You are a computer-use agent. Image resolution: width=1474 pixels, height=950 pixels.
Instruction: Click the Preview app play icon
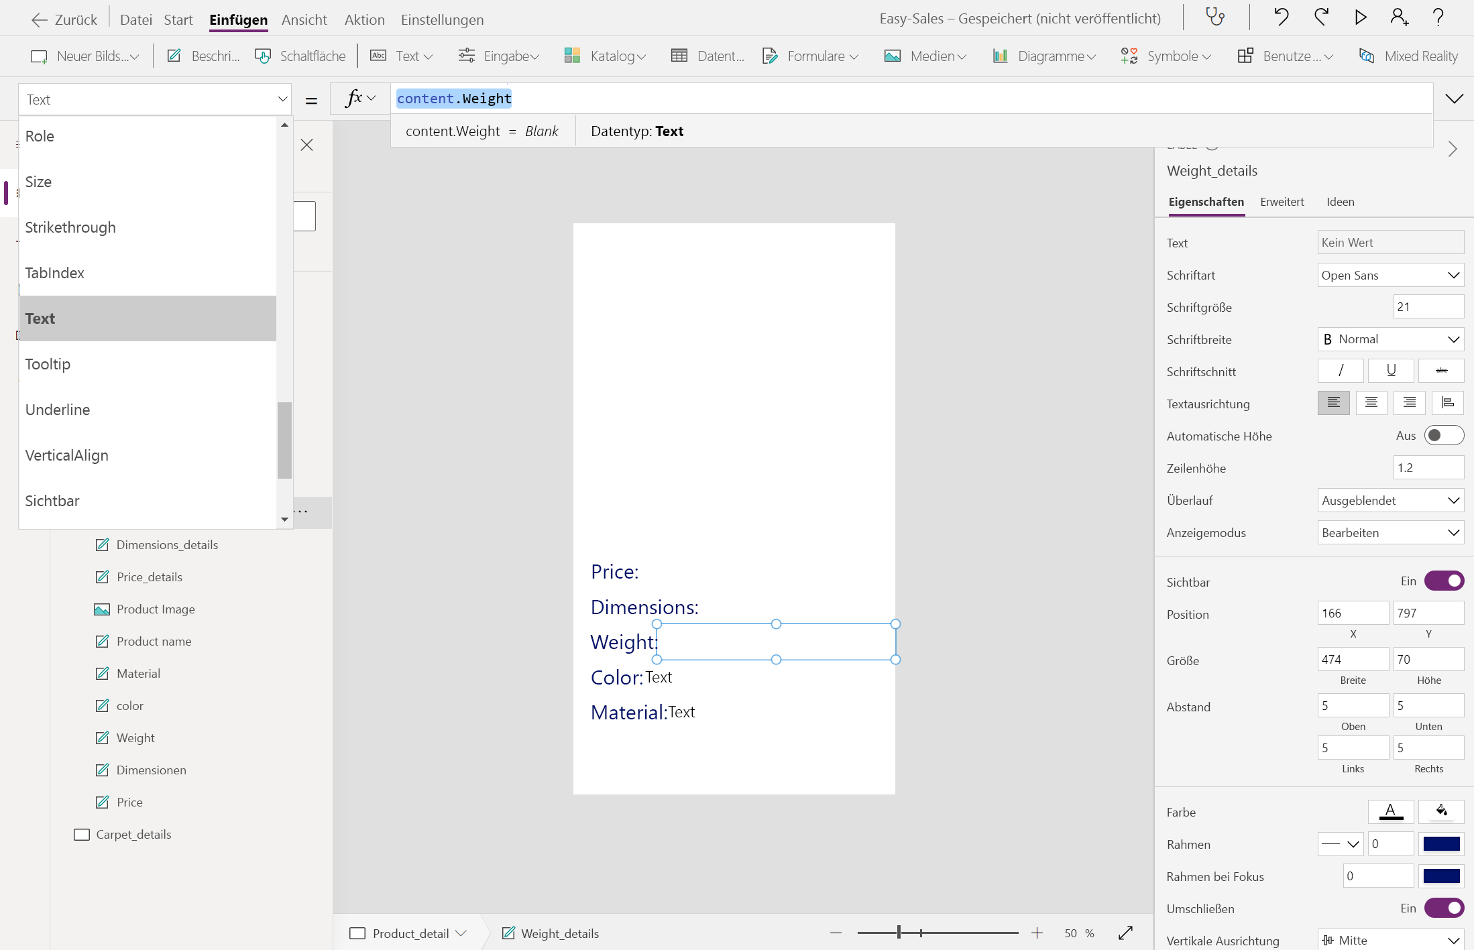1361,17
